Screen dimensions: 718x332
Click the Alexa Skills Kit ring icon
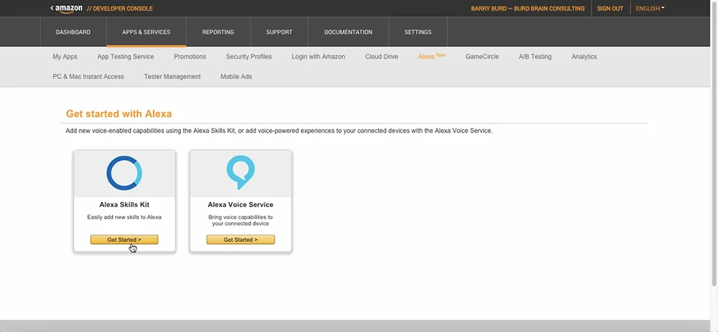(124, 173)
